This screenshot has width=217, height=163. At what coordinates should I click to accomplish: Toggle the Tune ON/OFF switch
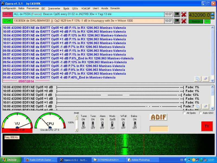pos(93,124)
